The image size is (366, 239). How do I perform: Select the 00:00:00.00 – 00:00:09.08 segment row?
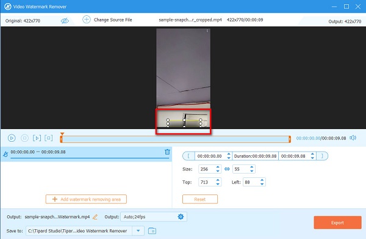click(x=86, y=154)
